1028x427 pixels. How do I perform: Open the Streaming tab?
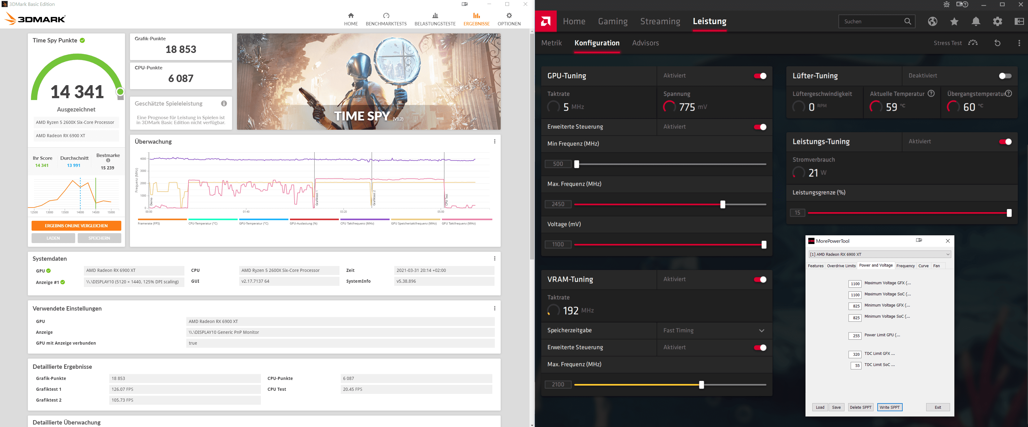pos(660,21)
